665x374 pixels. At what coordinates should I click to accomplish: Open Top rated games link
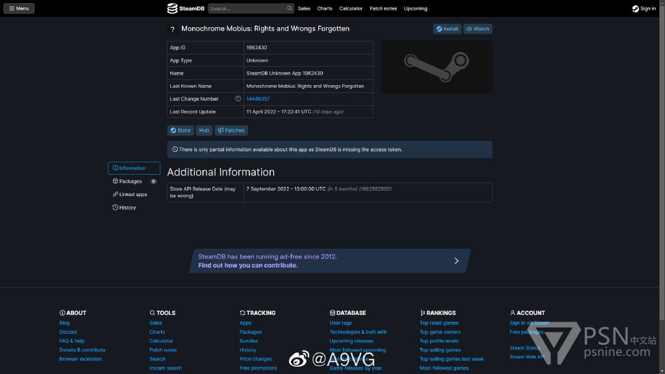[439, 323]
